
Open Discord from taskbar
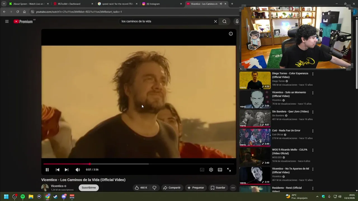tap(64, 197)
